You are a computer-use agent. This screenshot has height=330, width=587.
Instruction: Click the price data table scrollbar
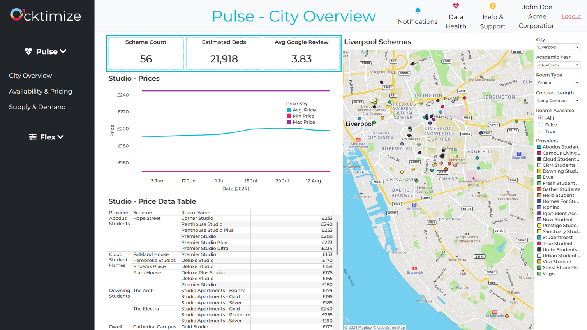click(x=337, y=238)
